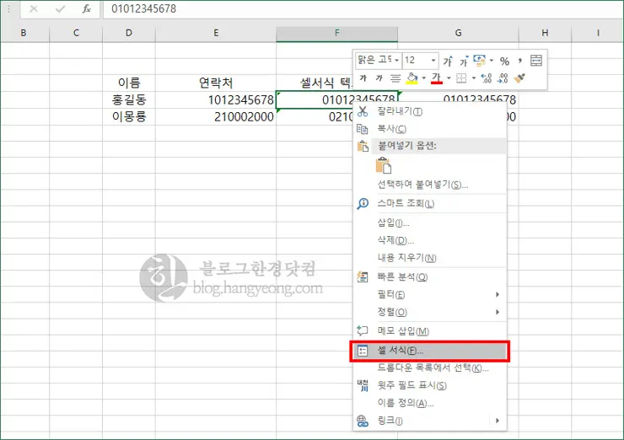Click cell containing 홍길동
The height and width of the screenshot is (440, 624).
tap(128, 99)
